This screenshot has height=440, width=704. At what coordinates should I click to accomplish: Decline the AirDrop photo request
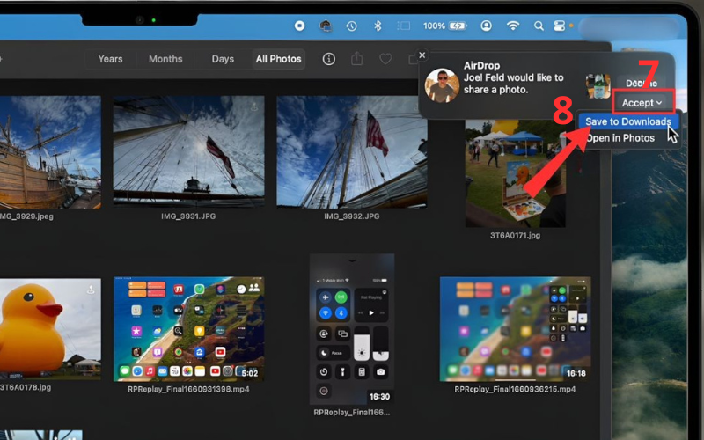coord(642,83)
